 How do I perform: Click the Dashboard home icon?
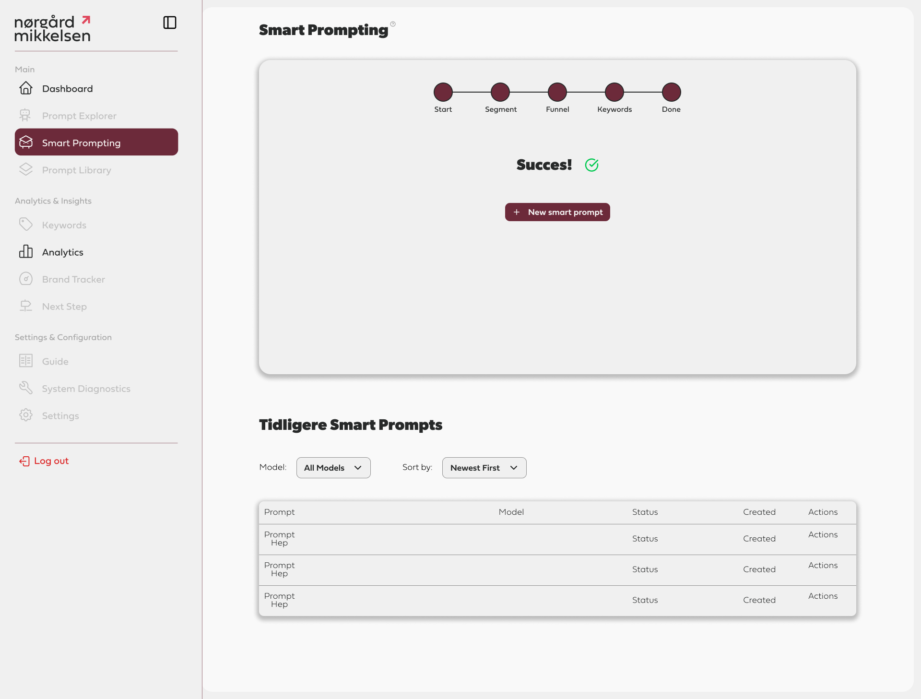26,88
